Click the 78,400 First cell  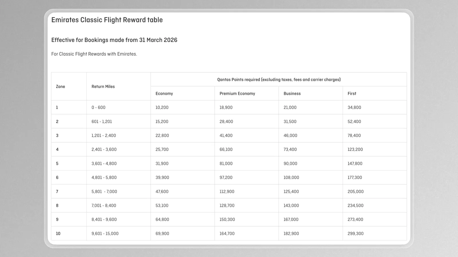[x=375, y=135]
